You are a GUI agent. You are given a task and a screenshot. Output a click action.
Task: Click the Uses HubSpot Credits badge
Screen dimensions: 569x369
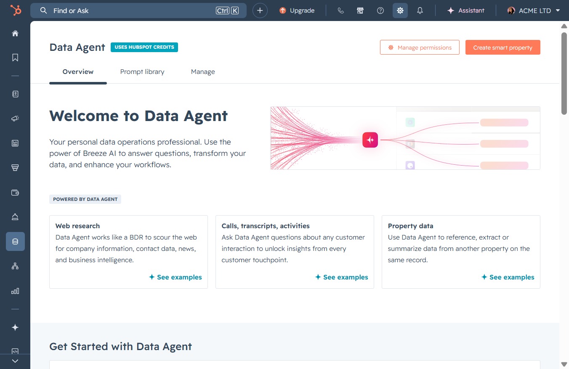pyautogui.click(x=144, y=47)
